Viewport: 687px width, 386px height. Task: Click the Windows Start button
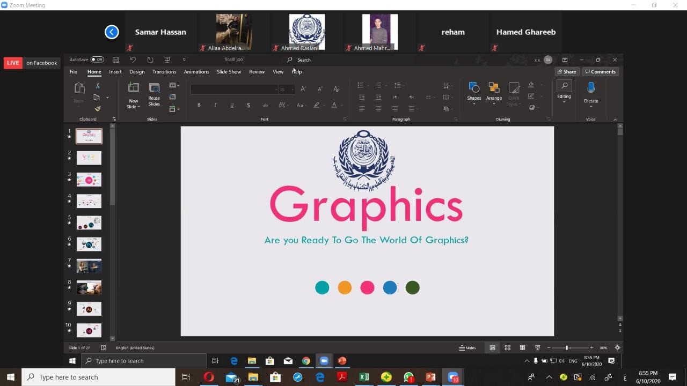10,377
